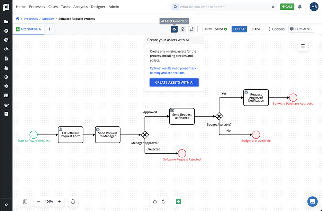Click the undo arrow below the canvas

pyautogui.click(x=154, y=201)
